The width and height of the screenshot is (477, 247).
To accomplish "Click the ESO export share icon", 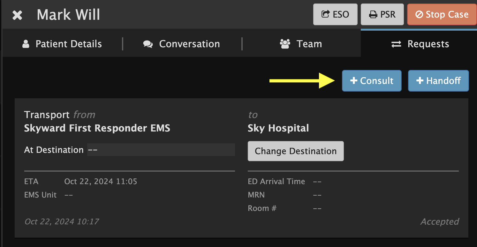I will pos(326,14).
